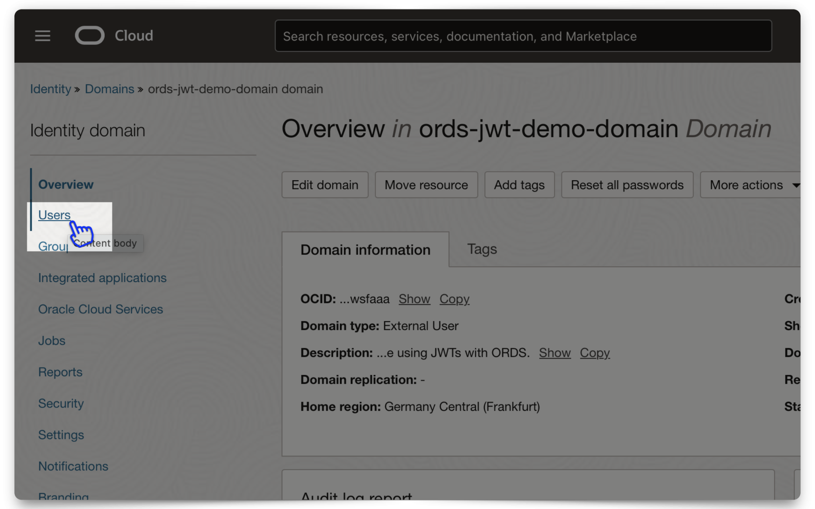Viewport: 815px width, 509px height.
Task: Open the Users page from sidebar
Action: (54, 215)
